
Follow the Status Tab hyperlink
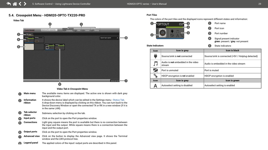tap(118, 100)
